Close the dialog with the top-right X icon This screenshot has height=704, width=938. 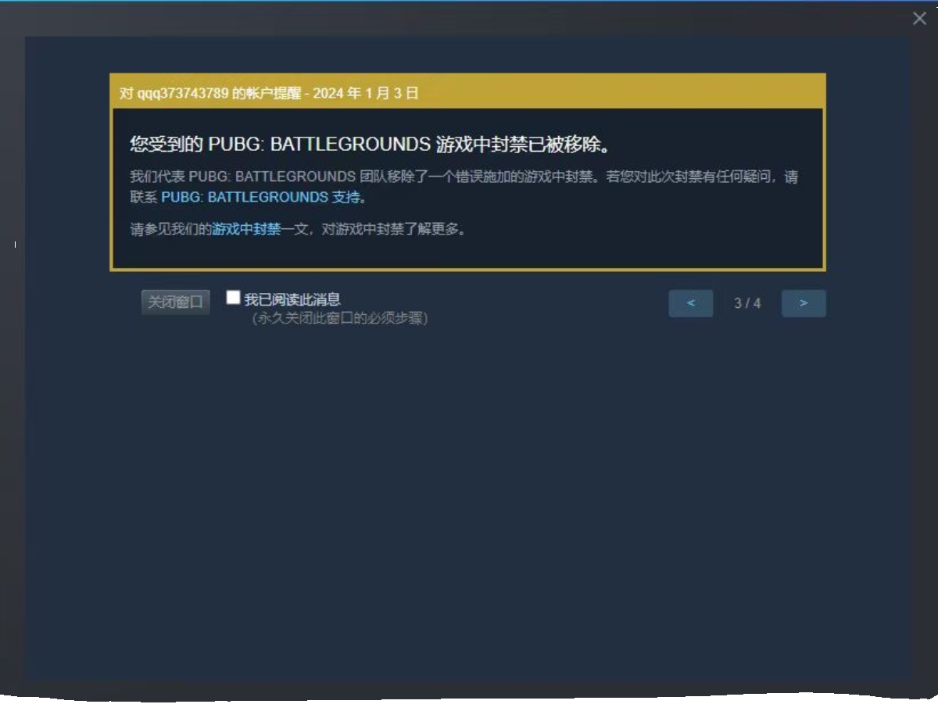click(x=919, y=18)
